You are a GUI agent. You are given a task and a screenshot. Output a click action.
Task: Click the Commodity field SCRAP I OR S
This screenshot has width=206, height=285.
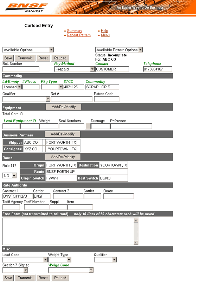click(x=102, y=87)
